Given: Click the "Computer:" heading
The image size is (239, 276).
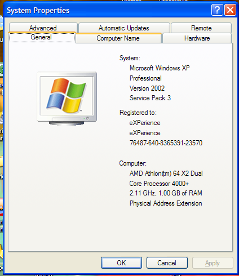Looking at the screenshot, I should click(x=132, y=163).
